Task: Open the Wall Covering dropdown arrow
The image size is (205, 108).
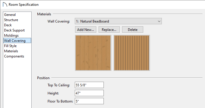Action: pyautogui.click(x=159, y=21)
